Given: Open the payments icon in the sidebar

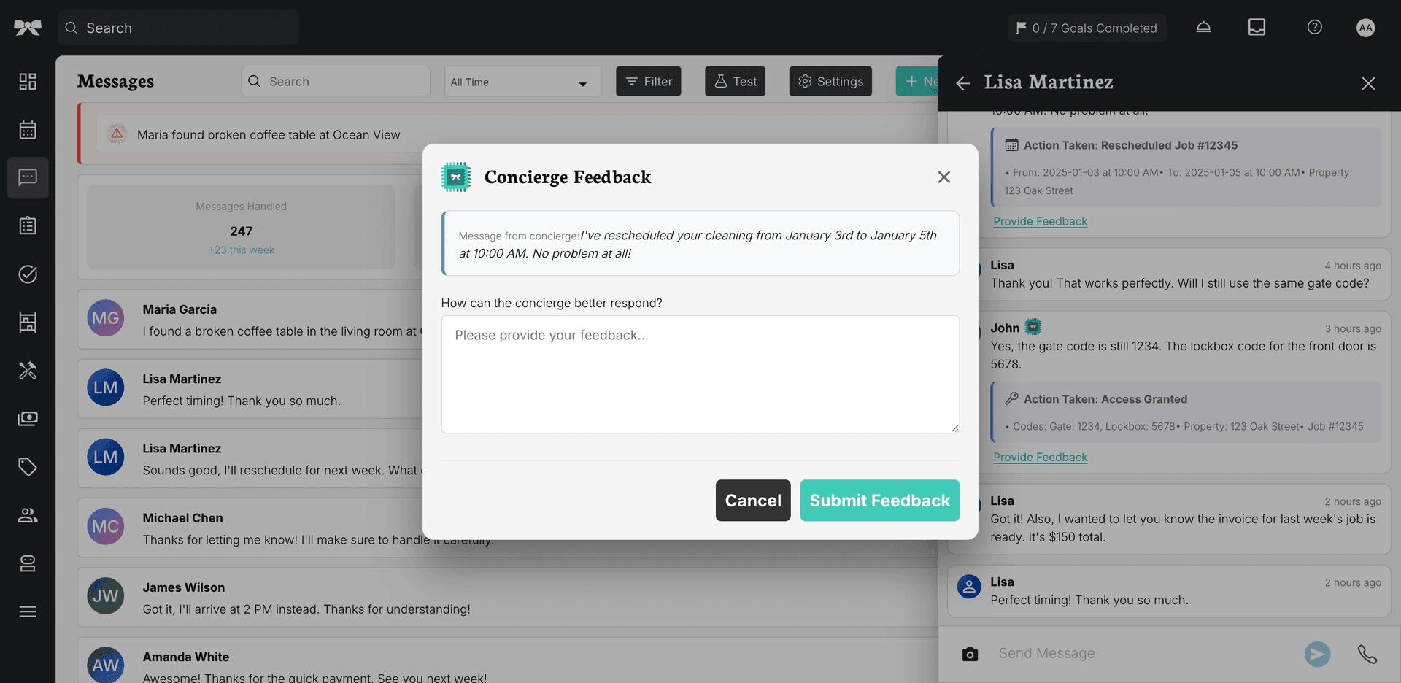Looking at the screenshot, I should [28, 418].
